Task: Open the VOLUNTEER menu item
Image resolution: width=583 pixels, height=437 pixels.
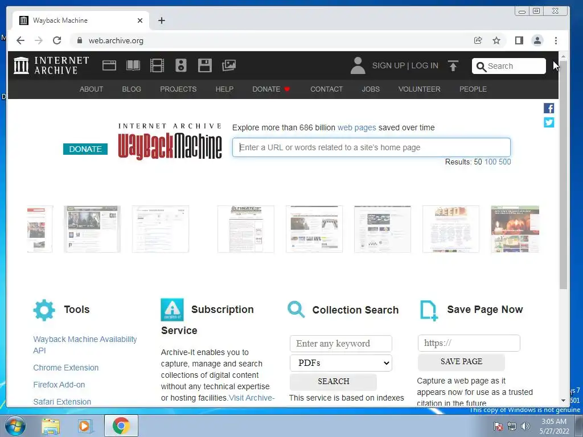Action: 420,89
